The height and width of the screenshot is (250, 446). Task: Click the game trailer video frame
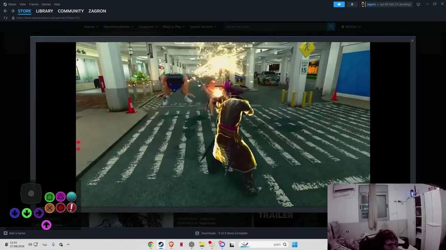223,124
